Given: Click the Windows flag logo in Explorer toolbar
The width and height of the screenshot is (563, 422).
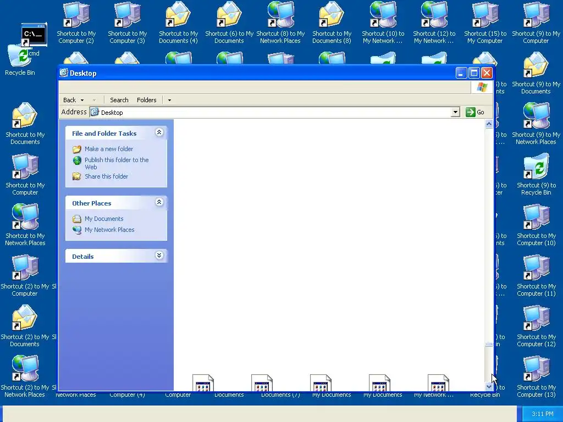Looking at the screenshot, I should click(x=482, y=87).
